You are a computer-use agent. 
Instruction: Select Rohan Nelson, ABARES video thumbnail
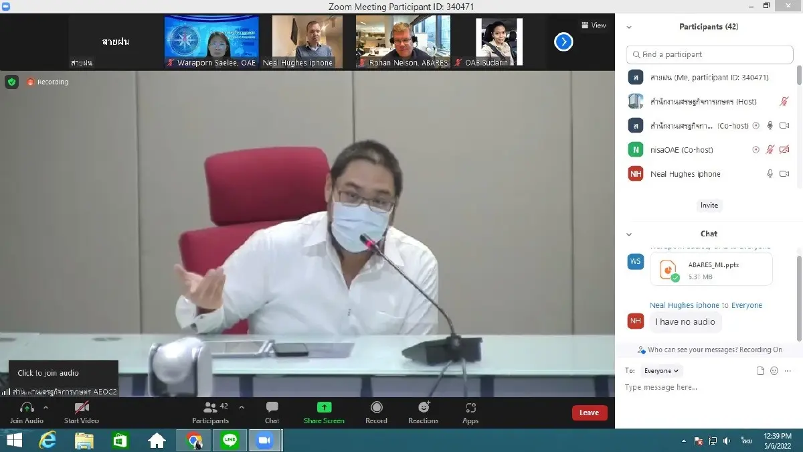(402, 42)
